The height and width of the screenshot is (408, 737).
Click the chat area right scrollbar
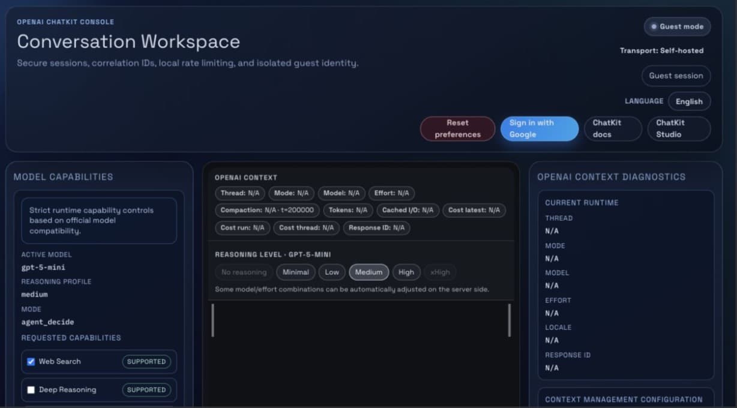pyautogui.click(x=510, y=320)
